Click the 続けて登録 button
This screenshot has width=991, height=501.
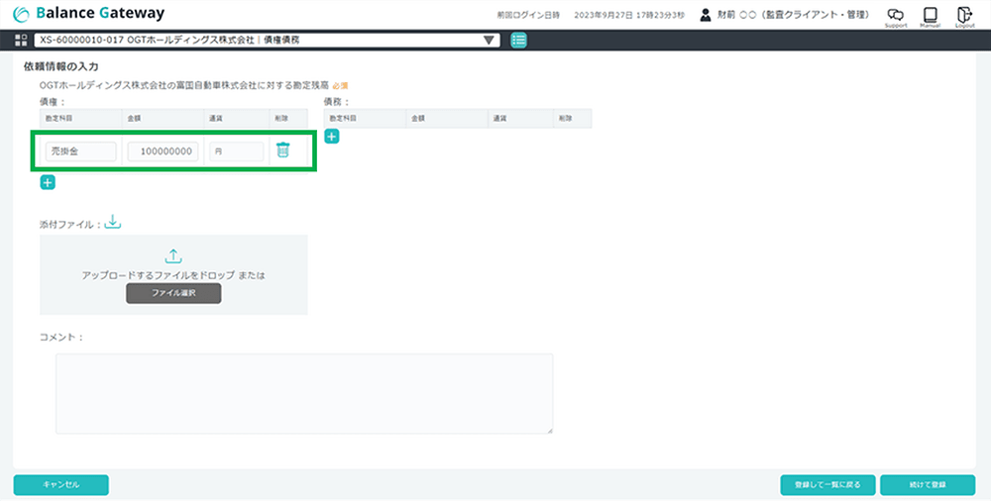[927, 485]
